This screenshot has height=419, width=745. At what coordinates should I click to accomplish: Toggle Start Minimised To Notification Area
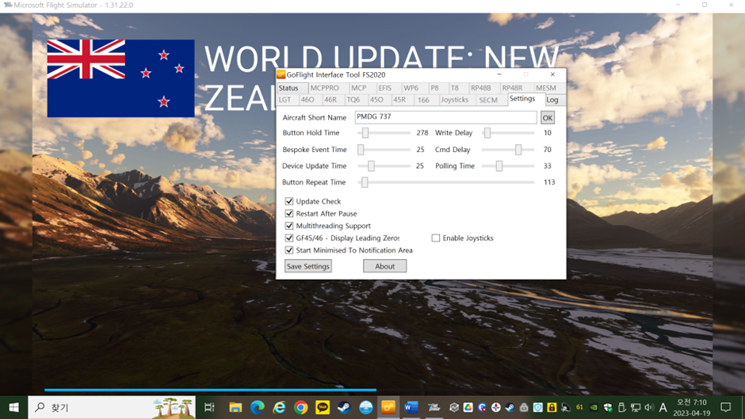click(288, 249)
